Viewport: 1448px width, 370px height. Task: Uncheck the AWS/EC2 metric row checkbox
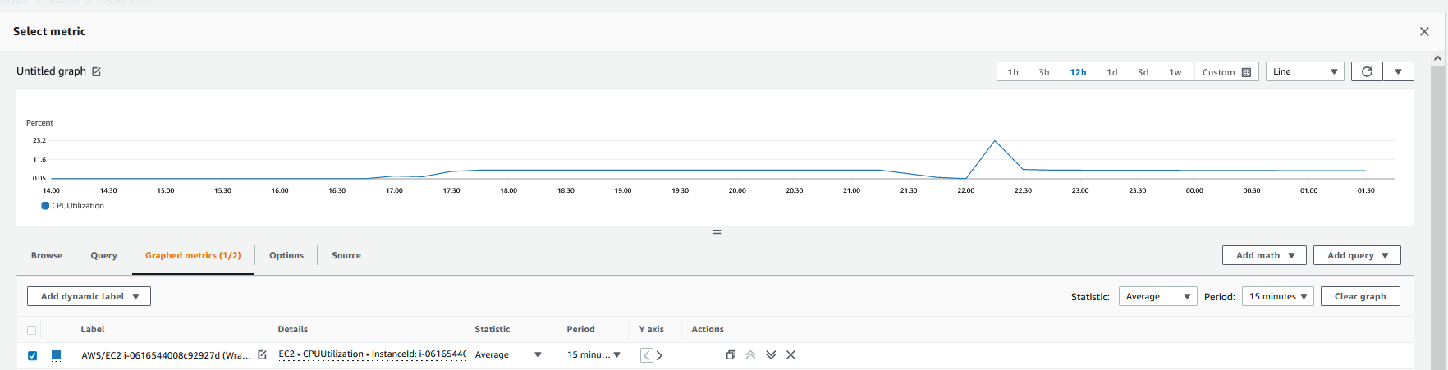tap(32, 355)
